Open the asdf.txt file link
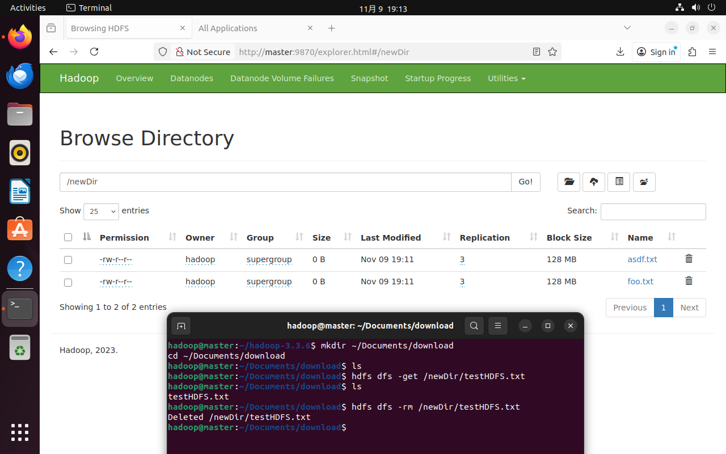This screenshot has width=726, height=454. click(642, 259)
